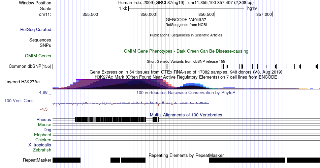Click the 1 kb scale bar
The width and height of the screenshot is (320, 168).
pos(186,8)
